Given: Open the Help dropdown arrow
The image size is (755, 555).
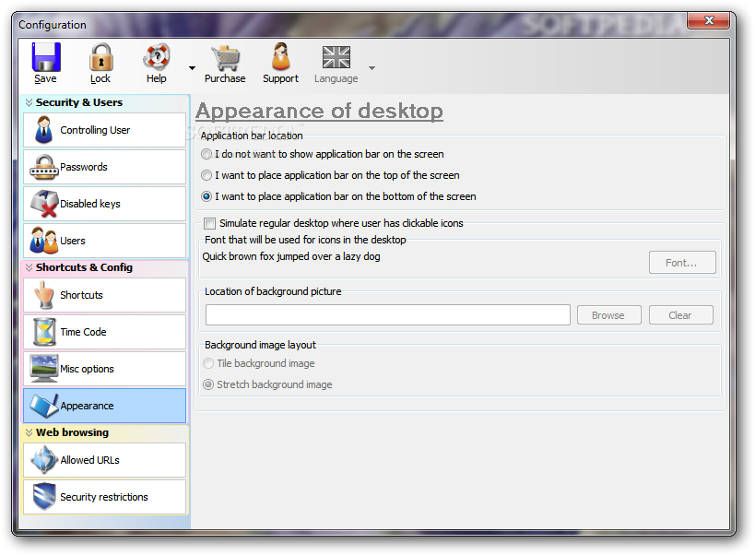Looking at the screenshot, I should (x=192, y=68).
